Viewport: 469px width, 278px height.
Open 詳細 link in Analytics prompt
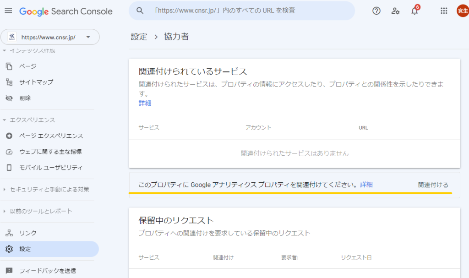click(366, 185)
